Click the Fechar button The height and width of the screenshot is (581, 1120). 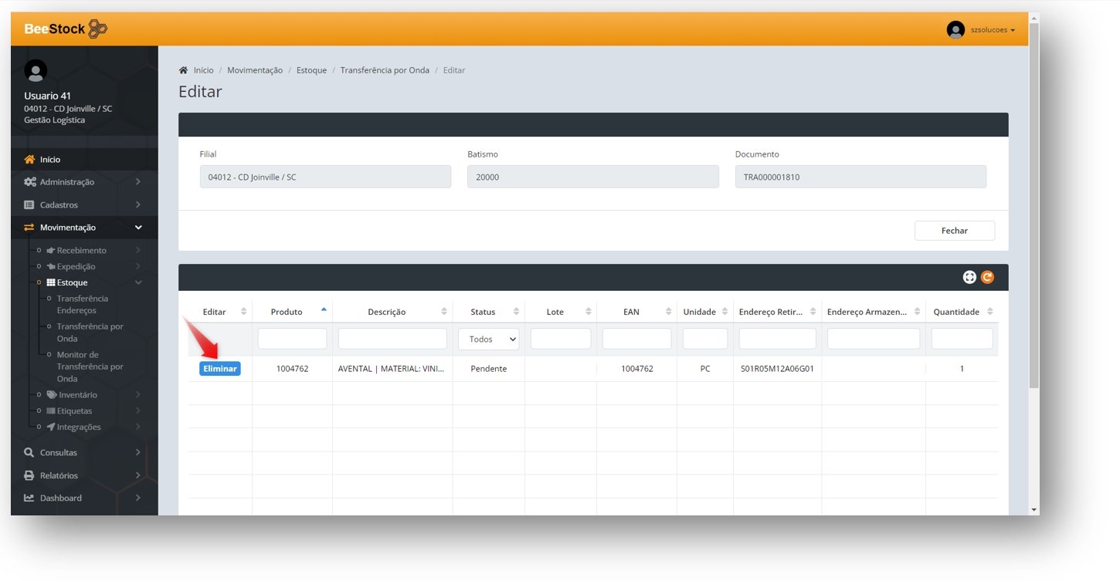pyautogui.click(x=954, y=231)
